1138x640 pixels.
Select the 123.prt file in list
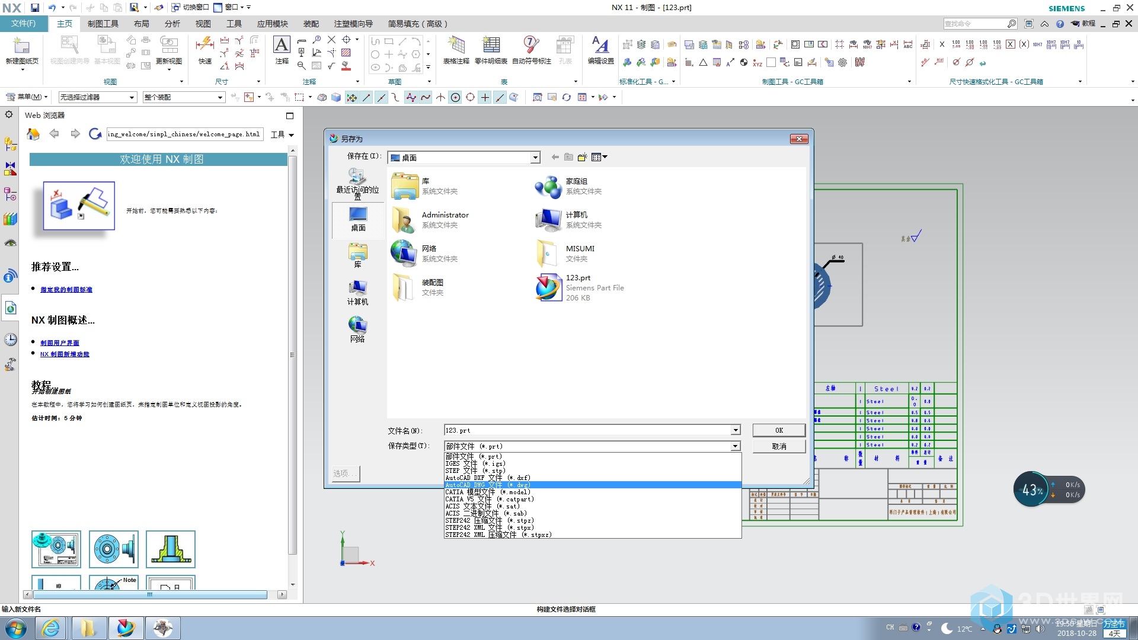pos(578,278)
